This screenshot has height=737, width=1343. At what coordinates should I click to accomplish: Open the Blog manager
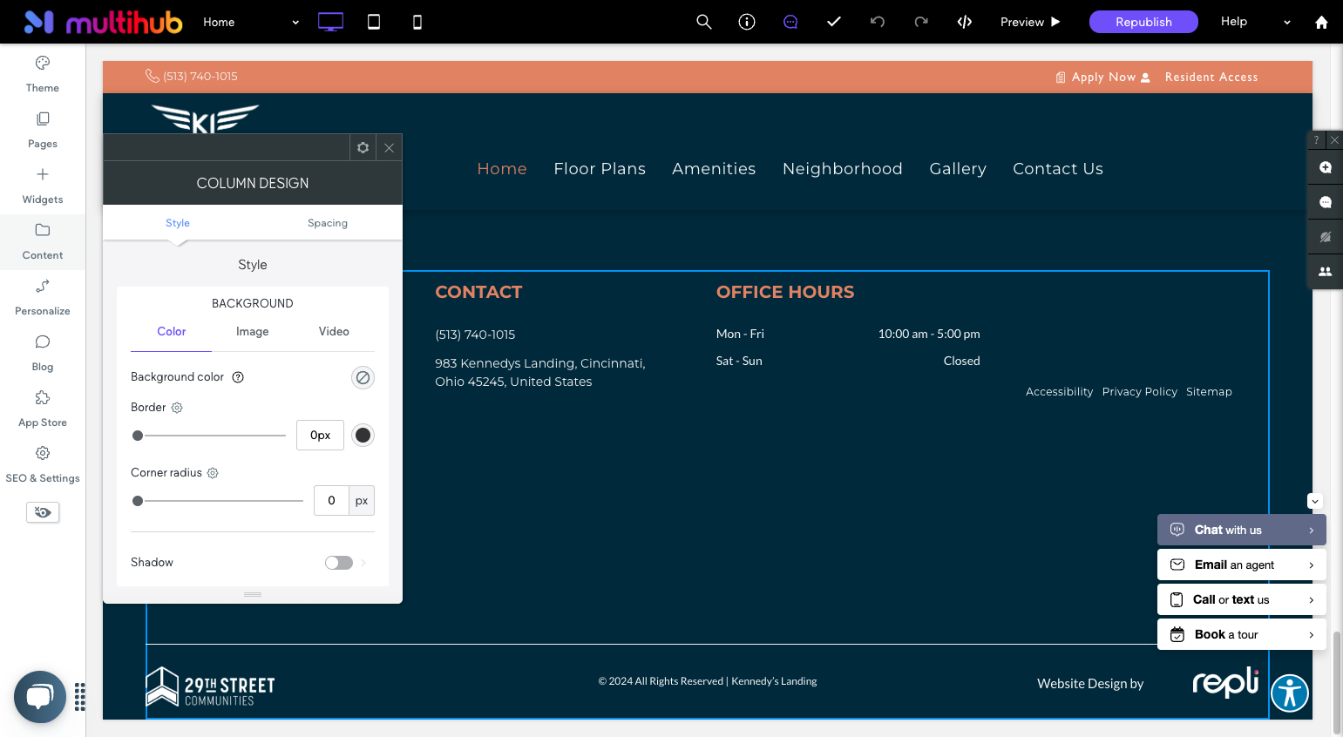click(x=43, y=354)
